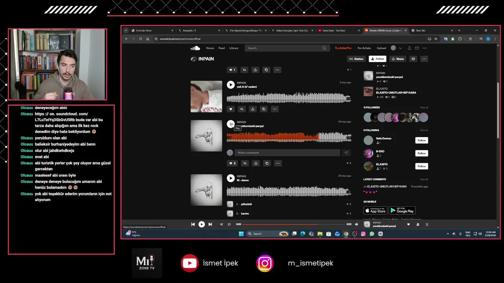Open WhatsApp from the taskbar
This screenshot has width=504, height=283.
coord(372,234)
